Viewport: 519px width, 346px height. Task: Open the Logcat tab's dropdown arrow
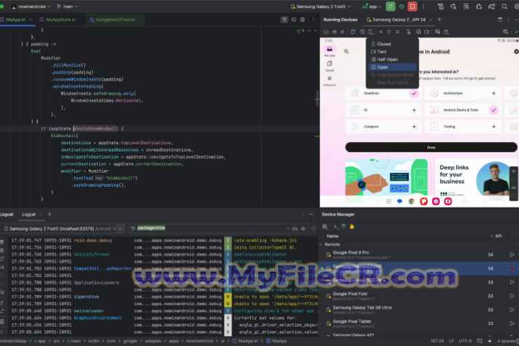[x=40, y=215]
